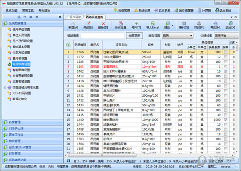Click the 全部显示 button
Viewport: 241px width, 171px height.
click(x=135, y=36)
